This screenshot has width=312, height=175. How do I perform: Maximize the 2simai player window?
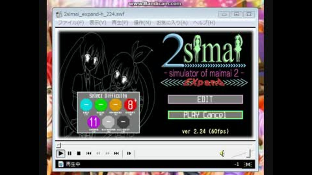[236, 14]
